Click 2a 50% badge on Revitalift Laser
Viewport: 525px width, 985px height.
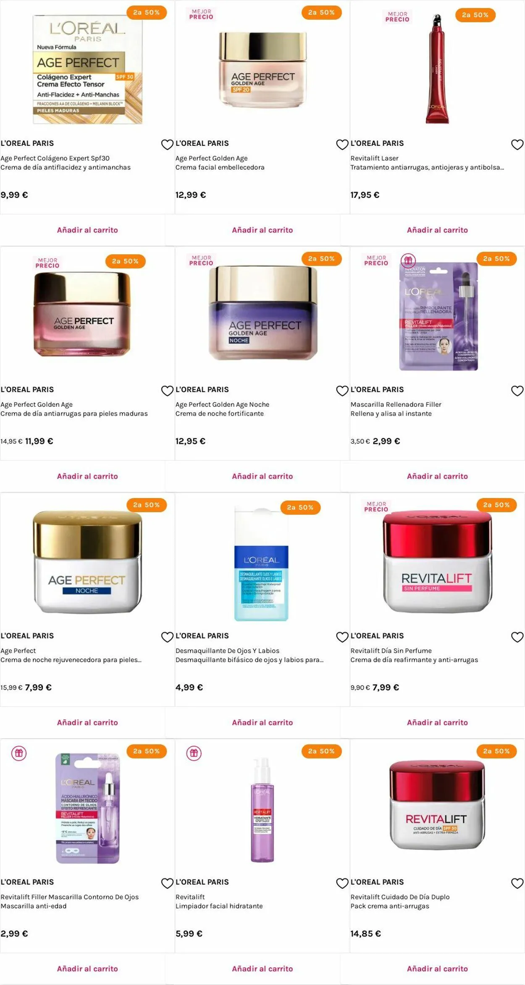(475, 15)
